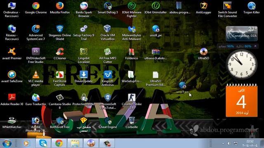
Task: Open last pinned taskbar application
Action: (x=107, y=143)
